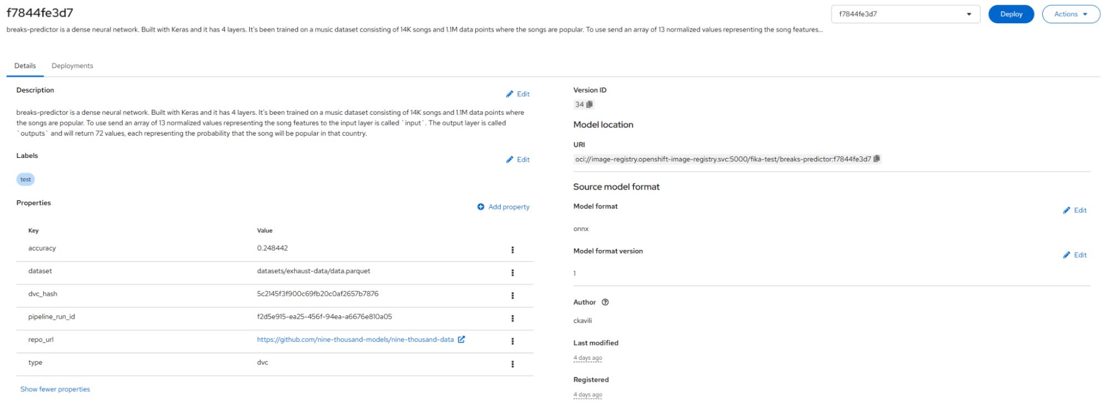Screen dimensions: 1110x409
Task: Open kebab menu for accuracy property
Action: coord(512,250)
